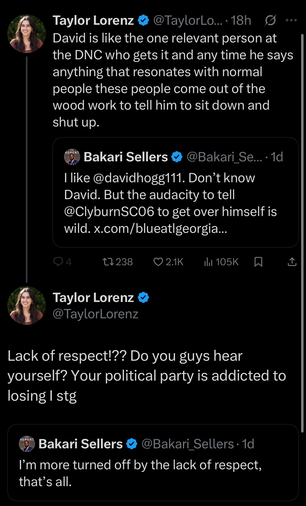
Task: View analytics showing 105K views
Action: 221,262
